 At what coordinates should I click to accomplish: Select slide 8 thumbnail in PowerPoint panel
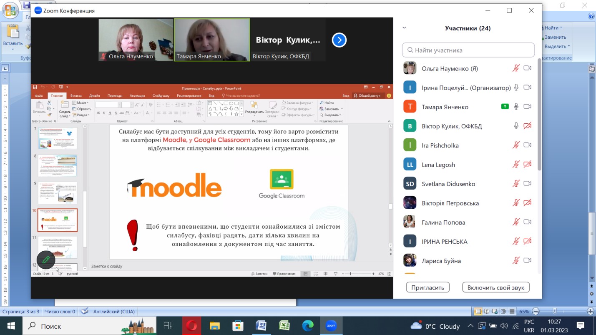pos(58,165)
